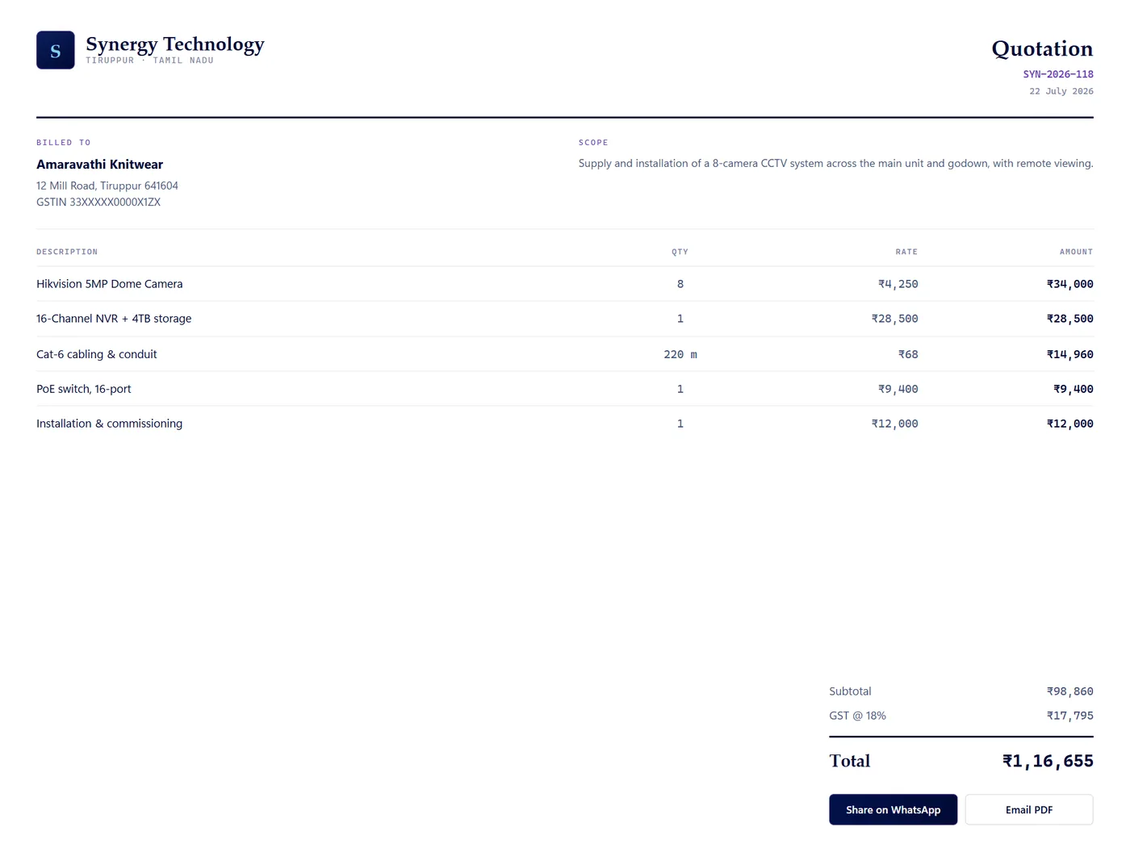This screenshot has height=856, width=1130.
Task: Click PoE switch, 16-port description
Action: click(x=84, y=389)
